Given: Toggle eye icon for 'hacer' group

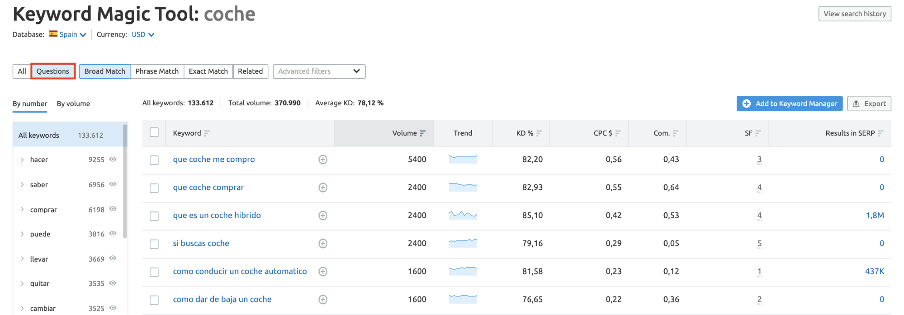Looking at the screenshot, I should (113, 159).
